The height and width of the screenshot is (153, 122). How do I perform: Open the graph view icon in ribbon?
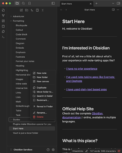click(3, 16)
